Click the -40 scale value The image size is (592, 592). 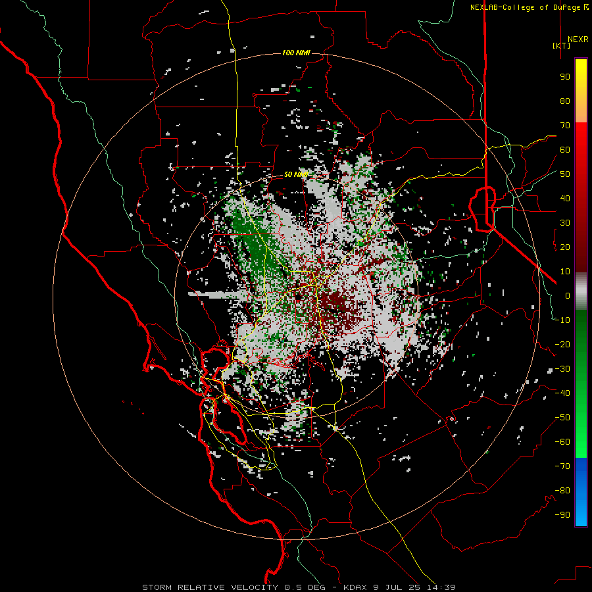click(x=562, y=393)
